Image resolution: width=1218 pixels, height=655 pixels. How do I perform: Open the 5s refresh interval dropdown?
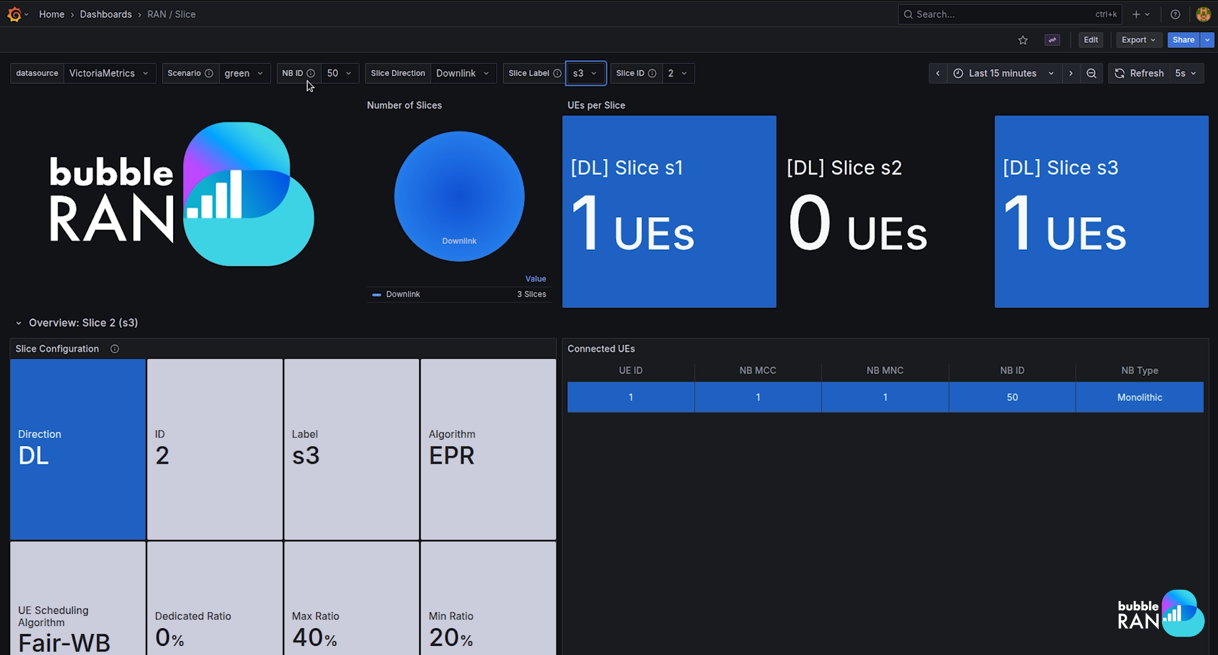(1185, 73)
